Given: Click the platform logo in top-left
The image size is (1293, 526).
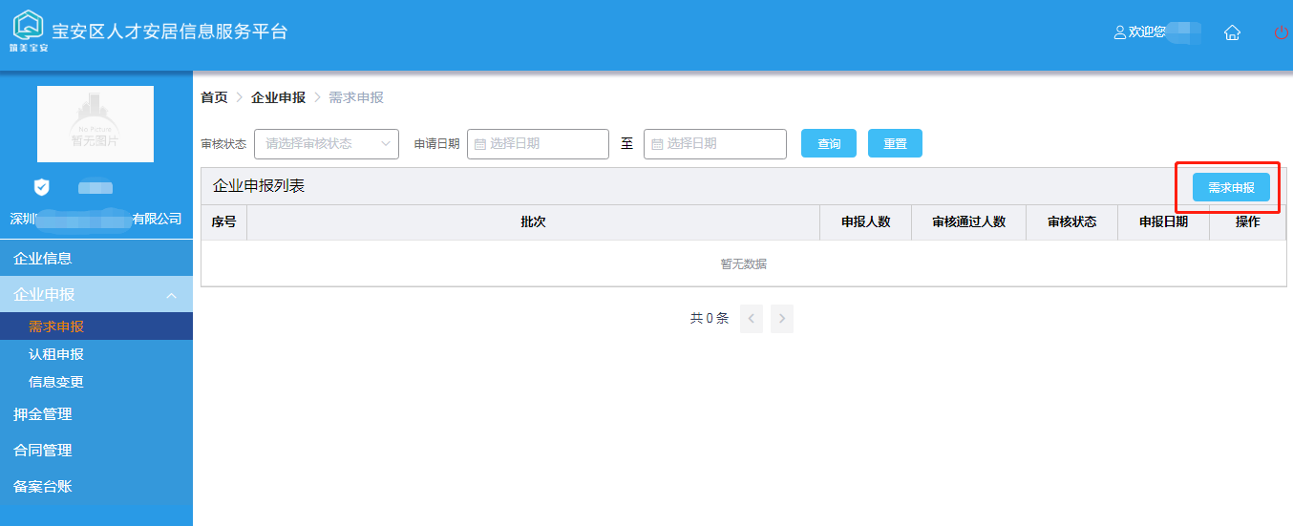Looking at the screenshot, I should point(28,29).
